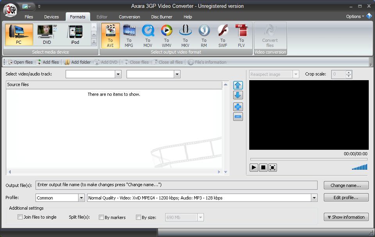The height and width of the screenshot is (237, 375).
Task: Add item with blue plus button
Action: 238,107
